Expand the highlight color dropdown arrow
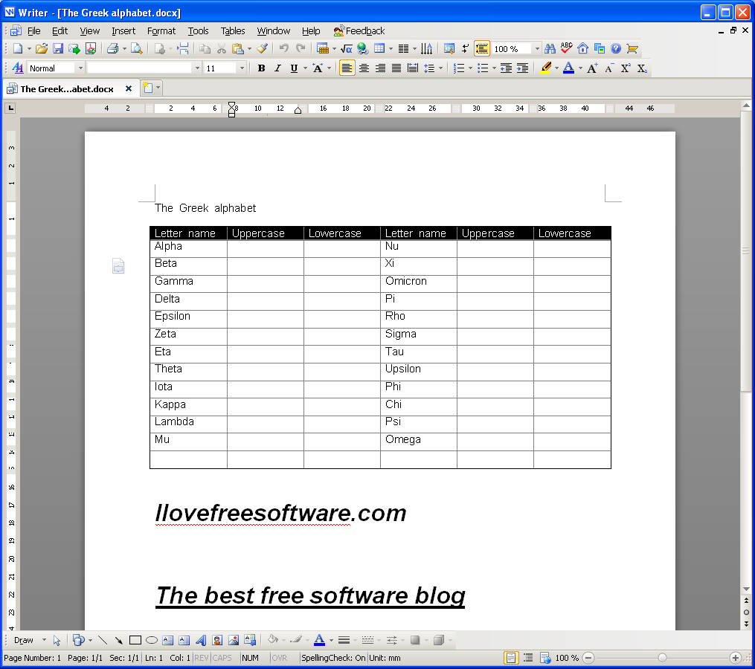 coord(556,68)
